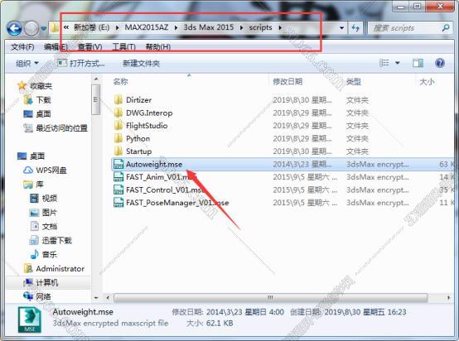The width and height of the screenshot is (459, 341).
Task: Open the 文件(F) menu
Action: tap(22, 47)
